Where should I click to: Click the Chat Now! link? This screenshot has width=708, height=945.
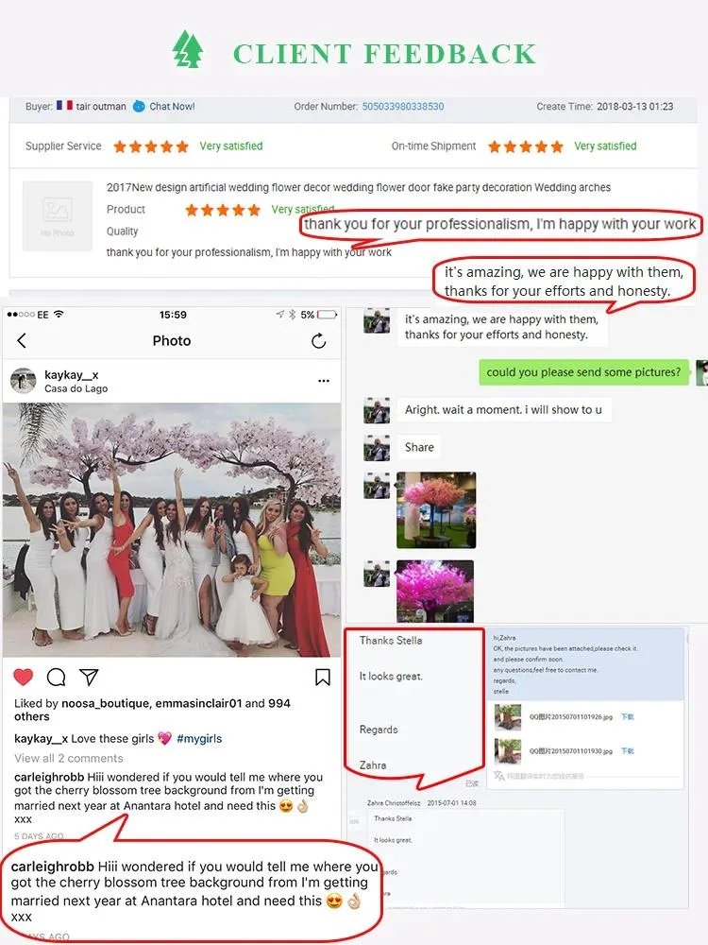pyautogui.click(x=172, y=106)
